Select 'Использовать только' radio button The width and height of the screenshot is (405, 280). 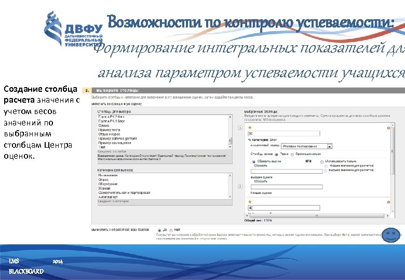point(322,162)
